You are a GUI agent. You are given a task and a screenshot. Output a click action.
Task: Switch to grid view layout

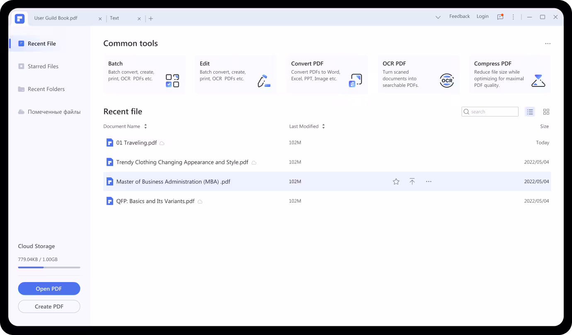click(546, 112)
